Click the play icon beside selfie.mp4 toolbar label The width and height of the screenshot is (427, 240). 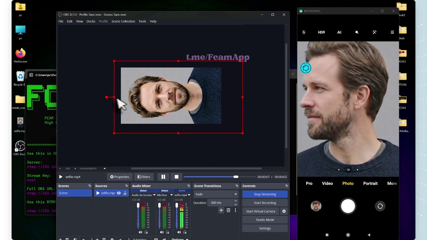coord(61,177)
